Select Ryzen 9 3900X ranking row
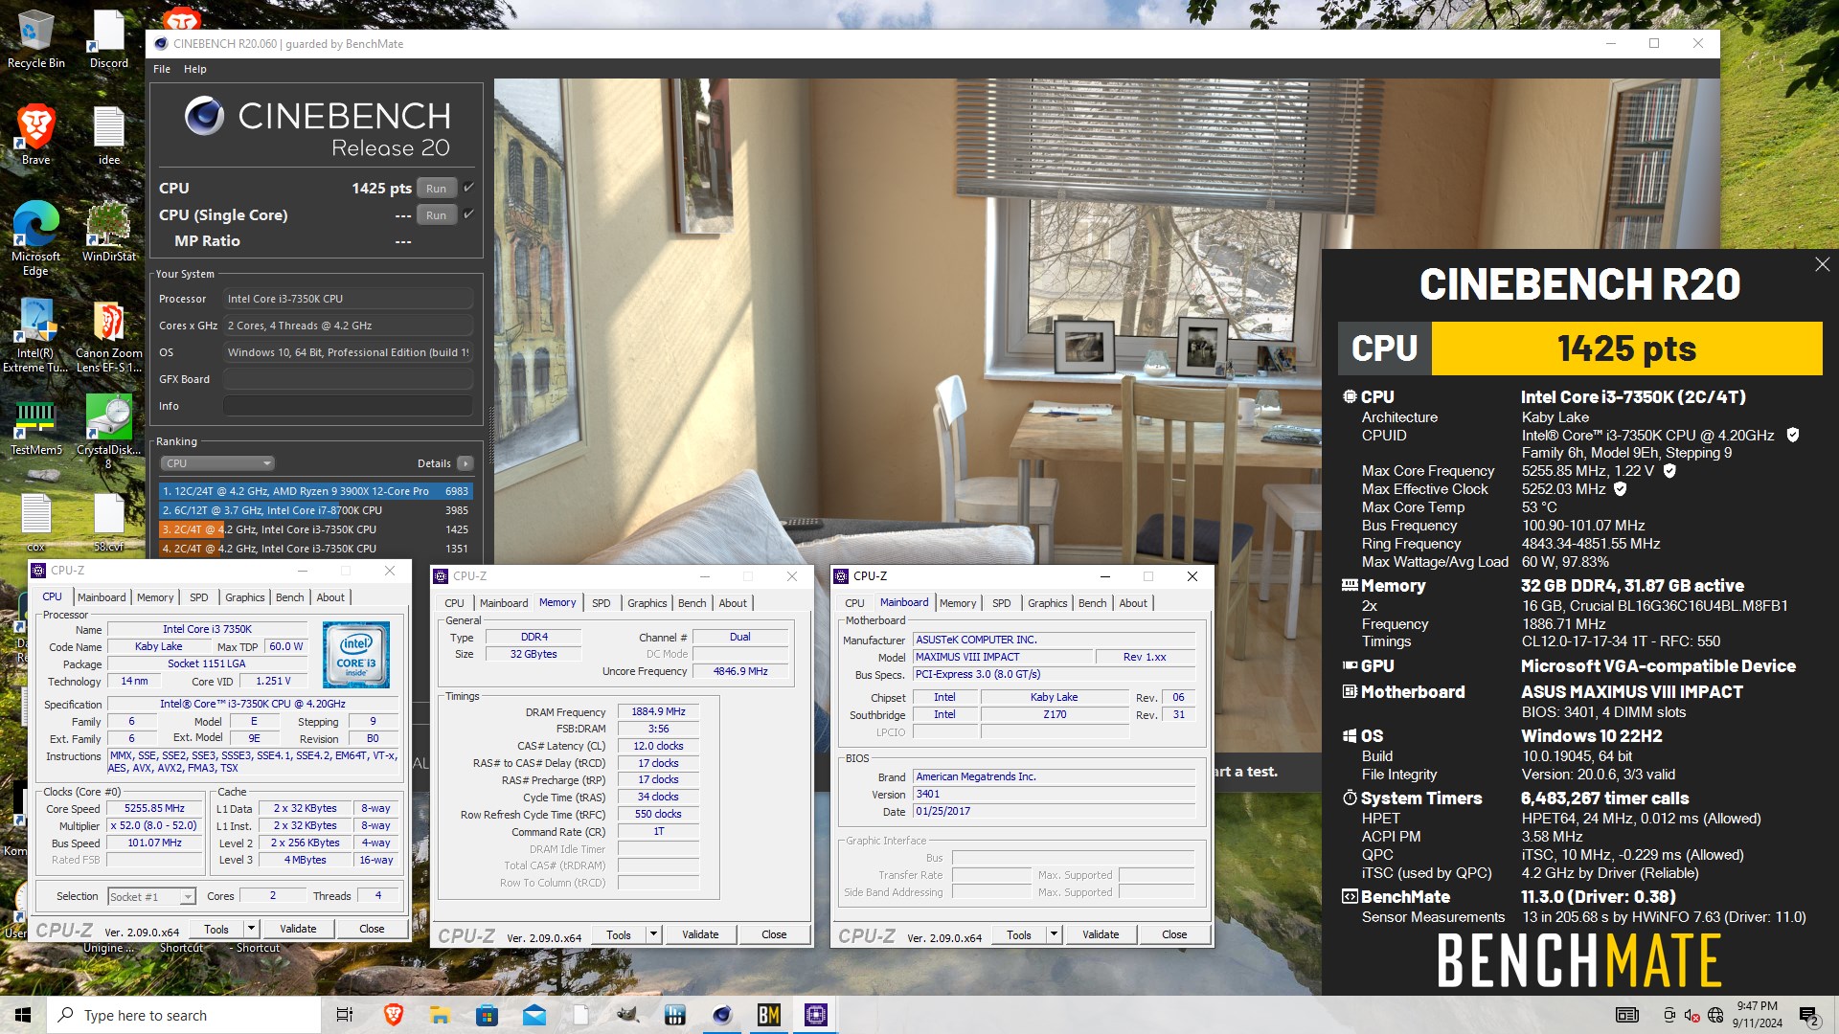Image resolution: width=1839 pixels, height=1034 pixels. (x=315, y=491)
